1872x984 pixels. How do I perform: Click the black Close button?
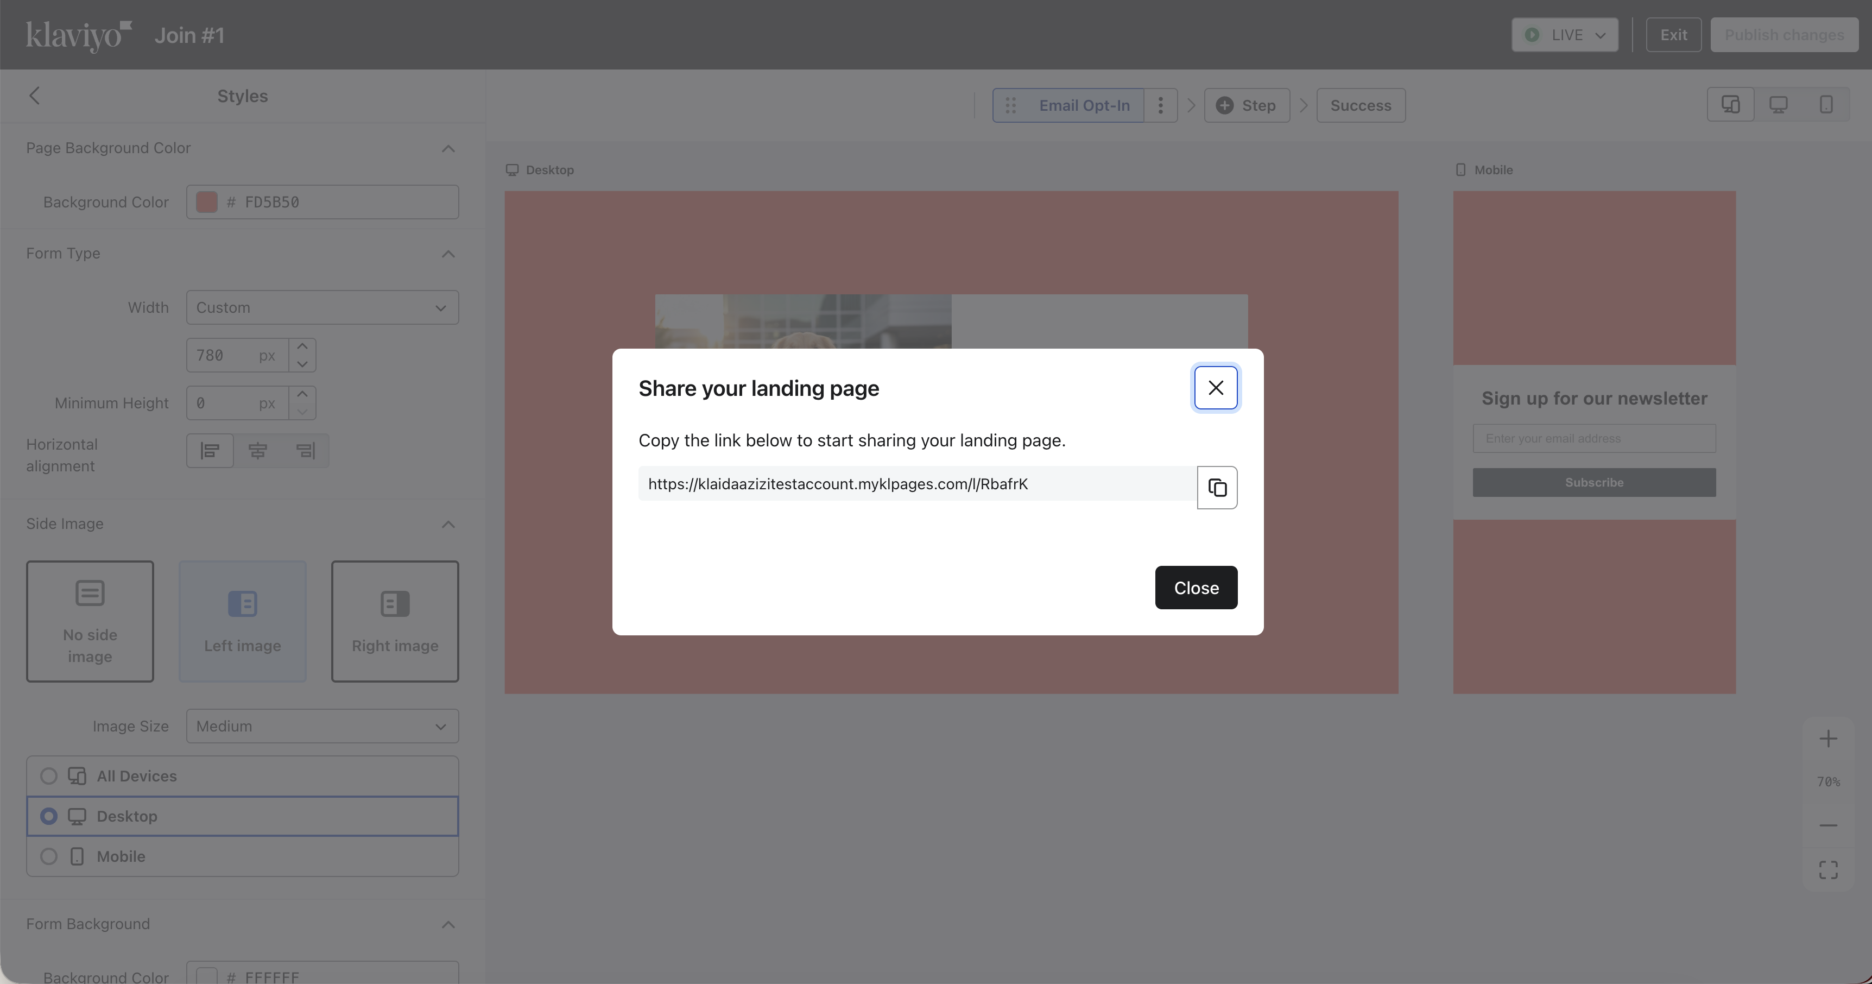click(x=1196, y=587)
